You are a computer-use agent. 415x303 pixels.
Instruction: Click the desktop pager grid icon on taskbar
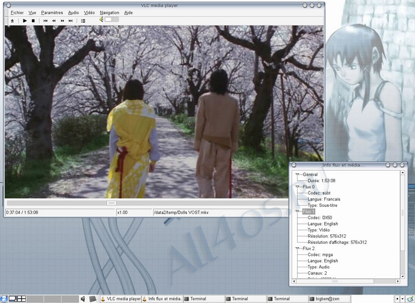(x=21, y=299)
